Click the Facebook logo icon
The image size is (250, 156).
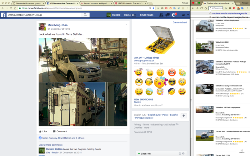(3, 15)
